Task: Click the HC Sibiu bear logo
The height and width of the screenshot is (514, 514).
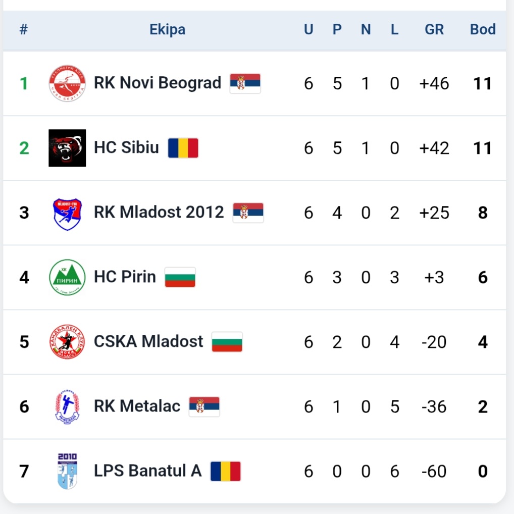Action: pos(67,148)
